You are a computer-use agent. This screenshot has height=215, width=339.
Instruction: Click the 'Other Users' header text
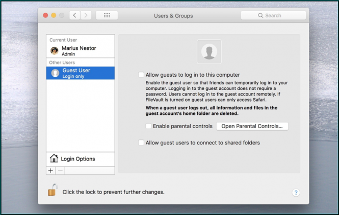(62, 63)
